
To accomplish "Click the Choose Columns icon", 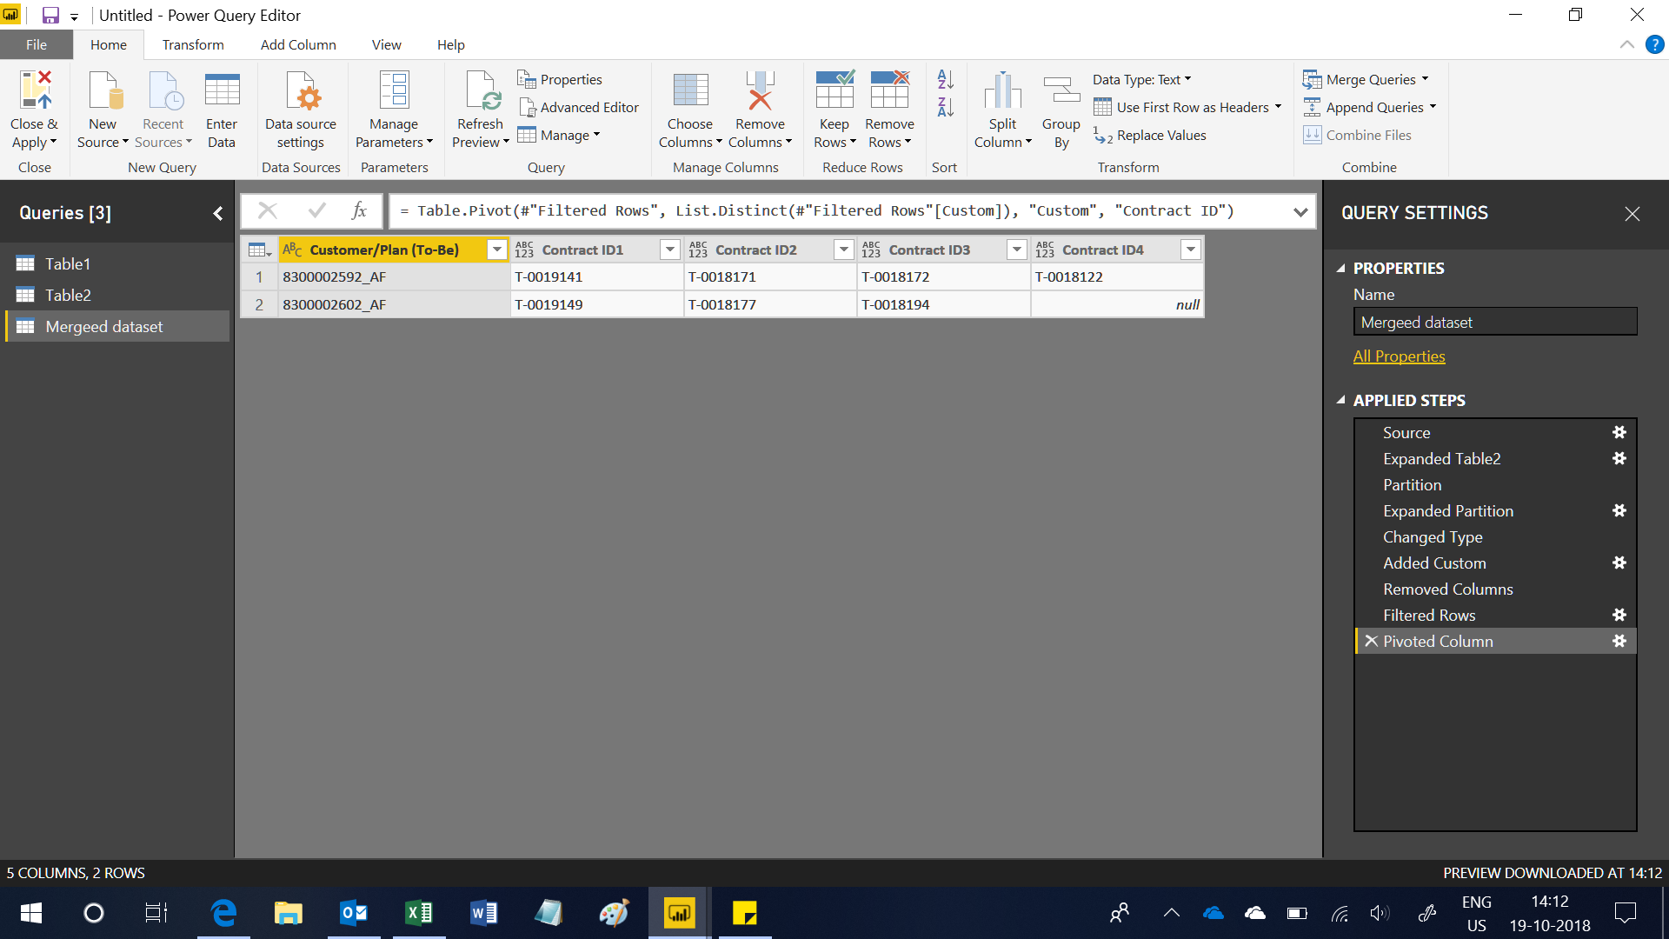I will (690, 90).
